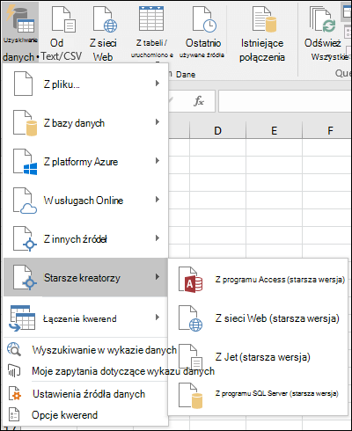Expand the Z innych źródeł submenu arrow
352x431 pixels.
(158, 238)
